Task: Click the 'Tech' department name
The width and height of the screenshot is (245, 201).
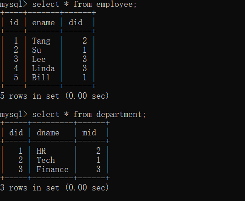Action: pos(46,160)
